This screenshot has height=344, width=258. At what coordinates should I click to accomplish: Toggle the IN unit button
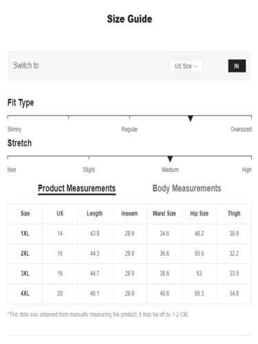(x=237, y=66)
